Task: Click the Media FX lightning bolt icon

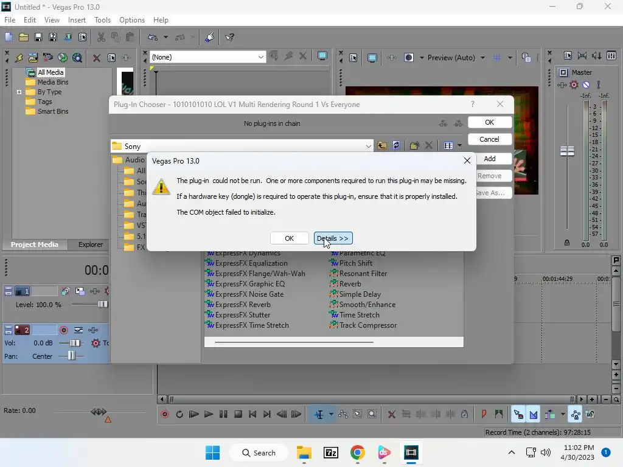Action: [x=19, y=58]
